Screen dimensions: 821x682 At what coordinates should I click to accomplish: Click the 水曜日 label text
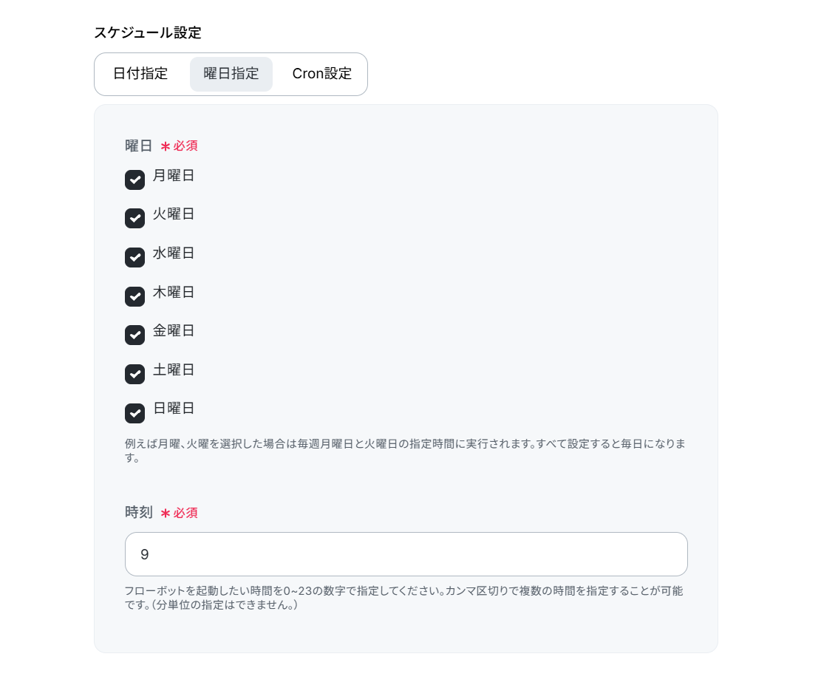click(174, 253)
